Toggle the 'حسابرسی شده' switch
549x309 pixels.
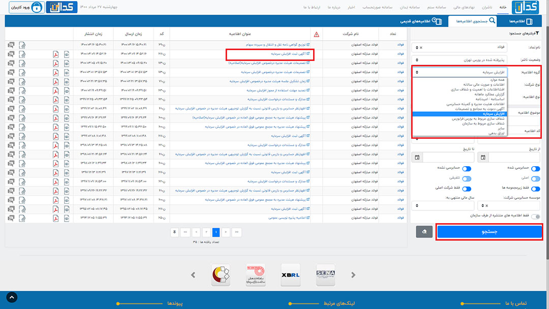(535, 169)
